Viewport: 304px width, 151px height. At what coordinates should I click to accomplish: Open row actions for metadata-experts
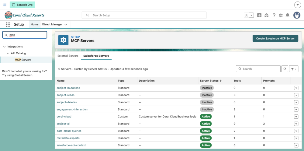pos(296,138)
